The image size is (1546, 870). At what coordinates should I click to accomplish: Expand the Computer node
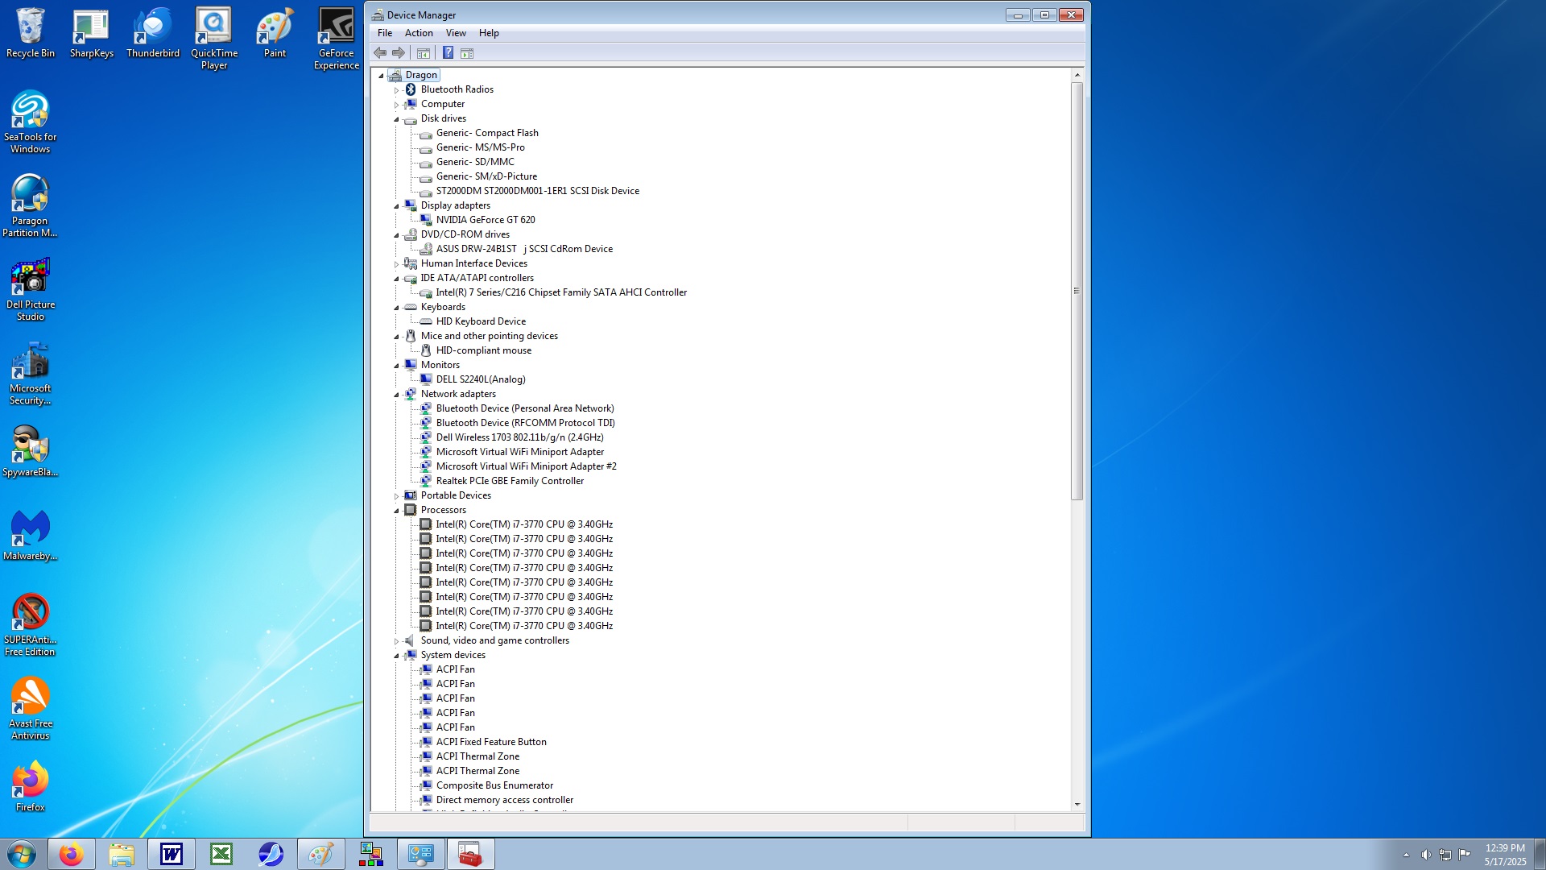(396, 105)
